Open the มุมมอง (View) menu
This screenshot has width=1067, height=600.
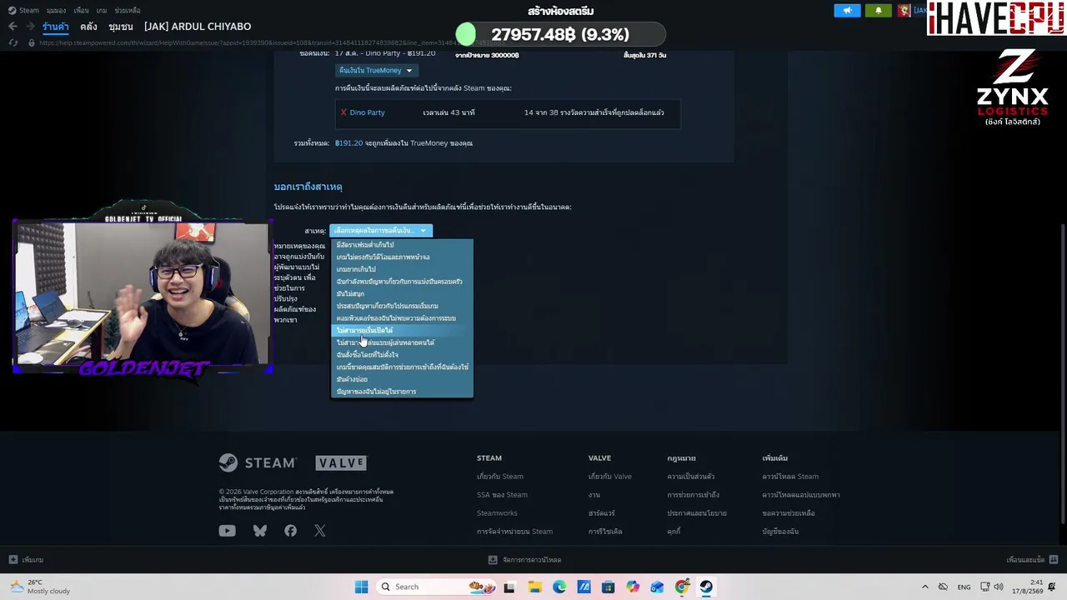pyautogui.click(x=56, y=10)
